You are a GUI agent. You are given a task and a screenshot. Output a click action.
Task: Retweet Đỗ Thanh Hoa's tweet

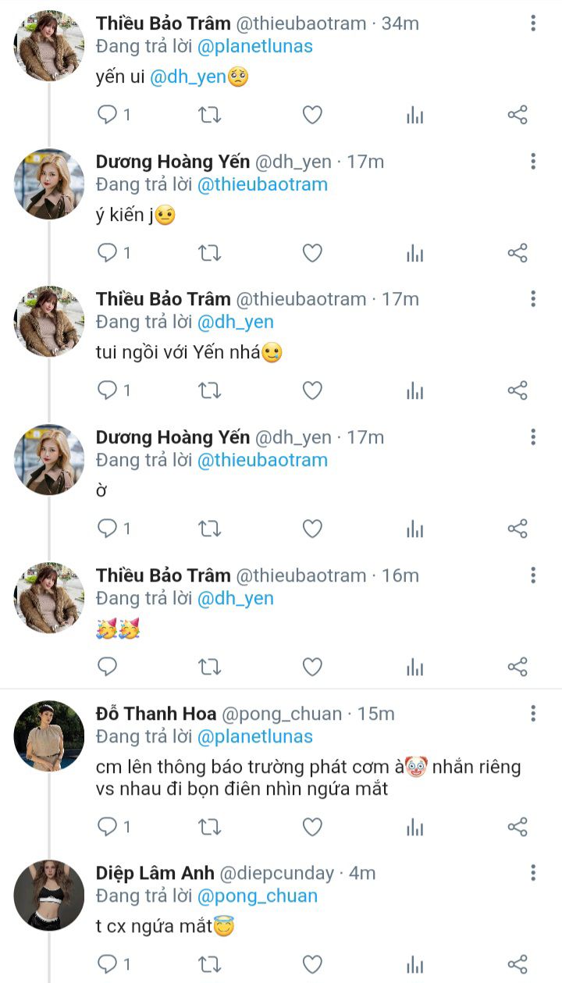click(209, 827)
